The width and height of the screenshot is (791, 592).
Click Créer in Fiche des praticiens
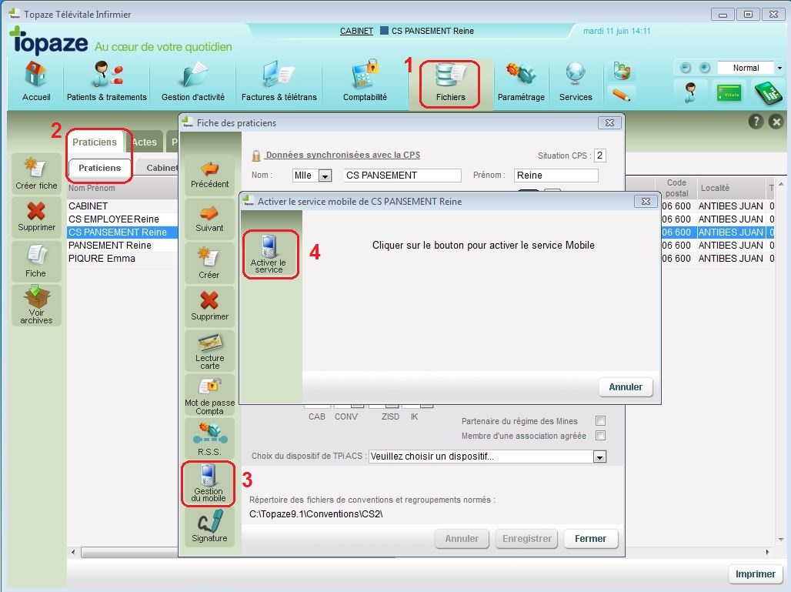tap(209, 263)
